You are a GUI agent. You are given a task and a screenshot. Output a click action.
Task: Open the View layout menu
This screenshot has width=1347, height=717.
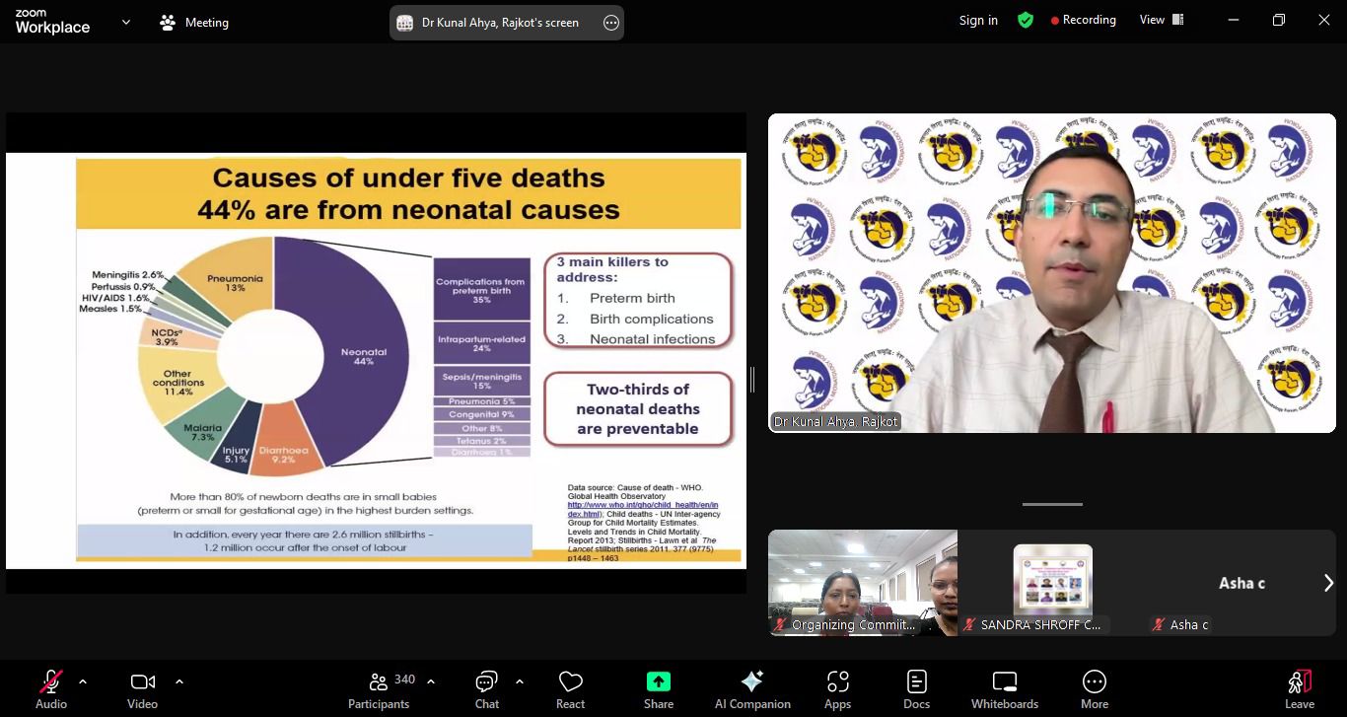click(1161, 20)
